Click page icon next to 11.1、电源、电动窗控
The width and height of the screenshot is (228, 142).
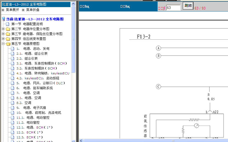(x=13, y=118)
